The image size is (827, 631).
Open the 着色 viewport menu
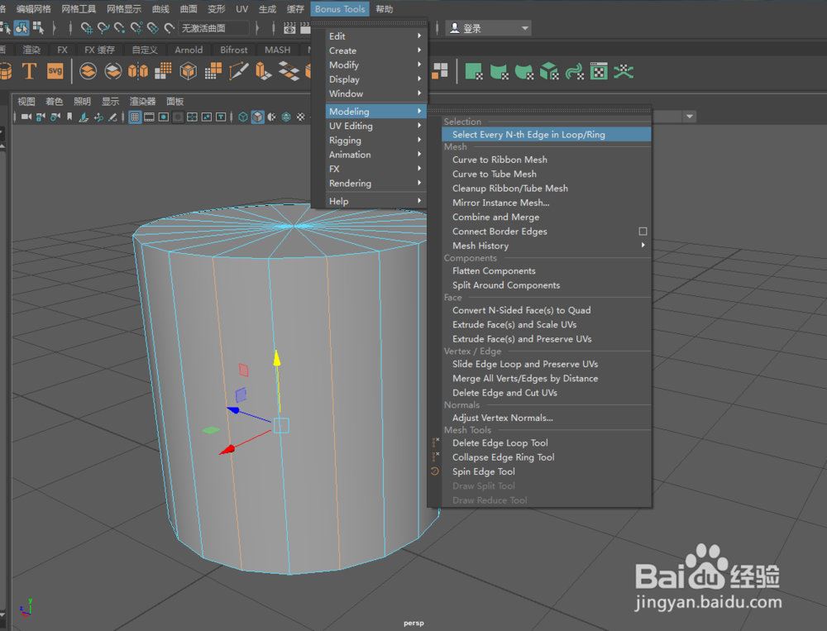(54, 101)
